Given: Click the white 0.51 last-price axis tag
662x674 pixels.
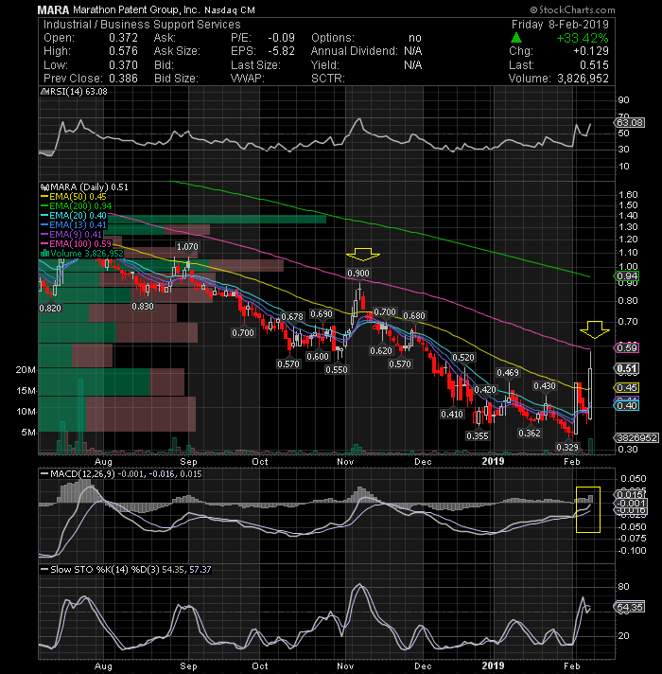Looking at the screenshot, I should tap(627, 368).
